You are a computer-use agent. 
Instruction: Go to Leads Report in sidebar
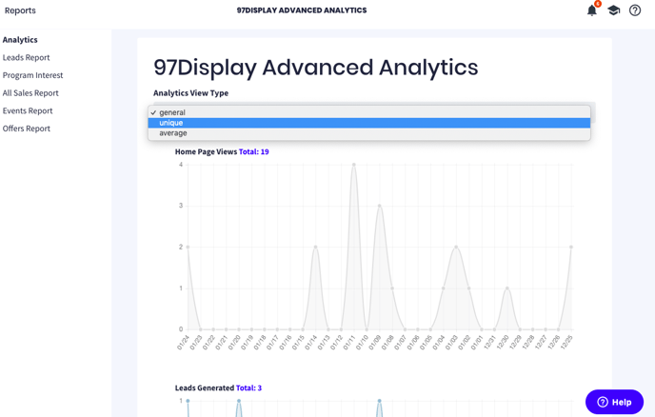[x=26, y=57]
